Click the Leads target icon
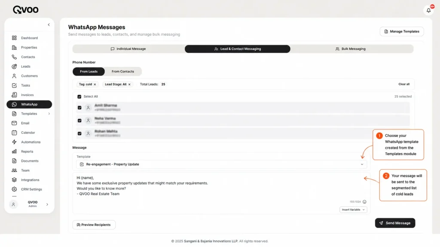This screenshot has width=440, height=247. pyautogui.click(x=14, y=66)
